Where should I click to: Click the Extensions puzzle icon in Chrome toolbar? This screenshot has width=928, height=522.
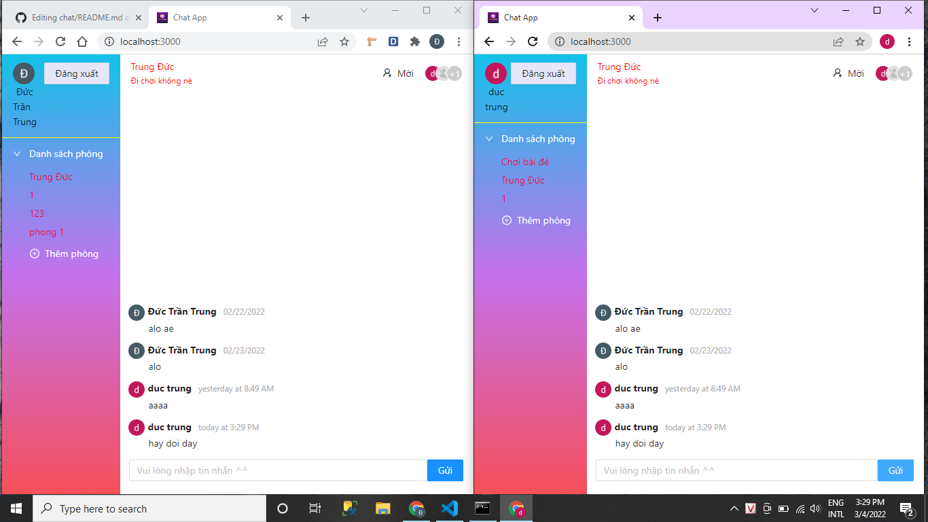click(414, 41)
